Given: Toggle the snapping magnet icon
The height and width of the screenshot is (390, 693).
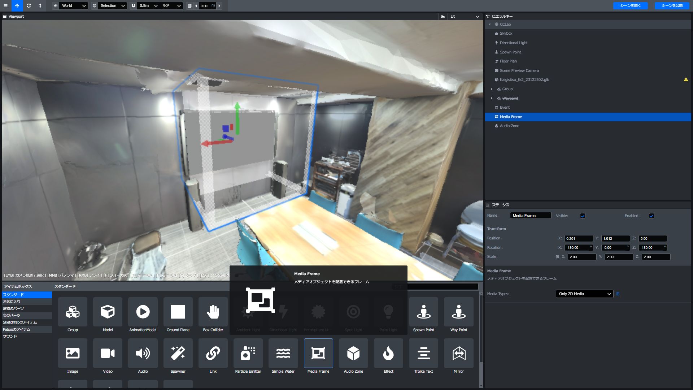Looking at the screenshot, I should tap(134, 6).
